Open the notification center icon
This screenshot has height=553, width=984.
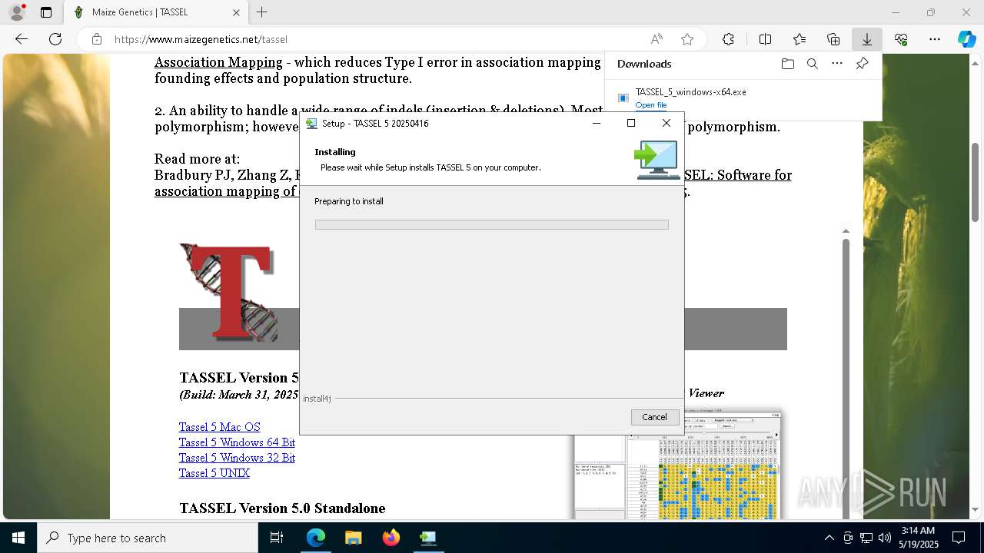(959, 538)
